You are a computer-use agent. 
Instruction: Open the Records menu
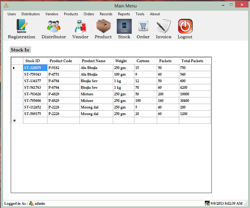pyautogui.click(x=106, y=14)
